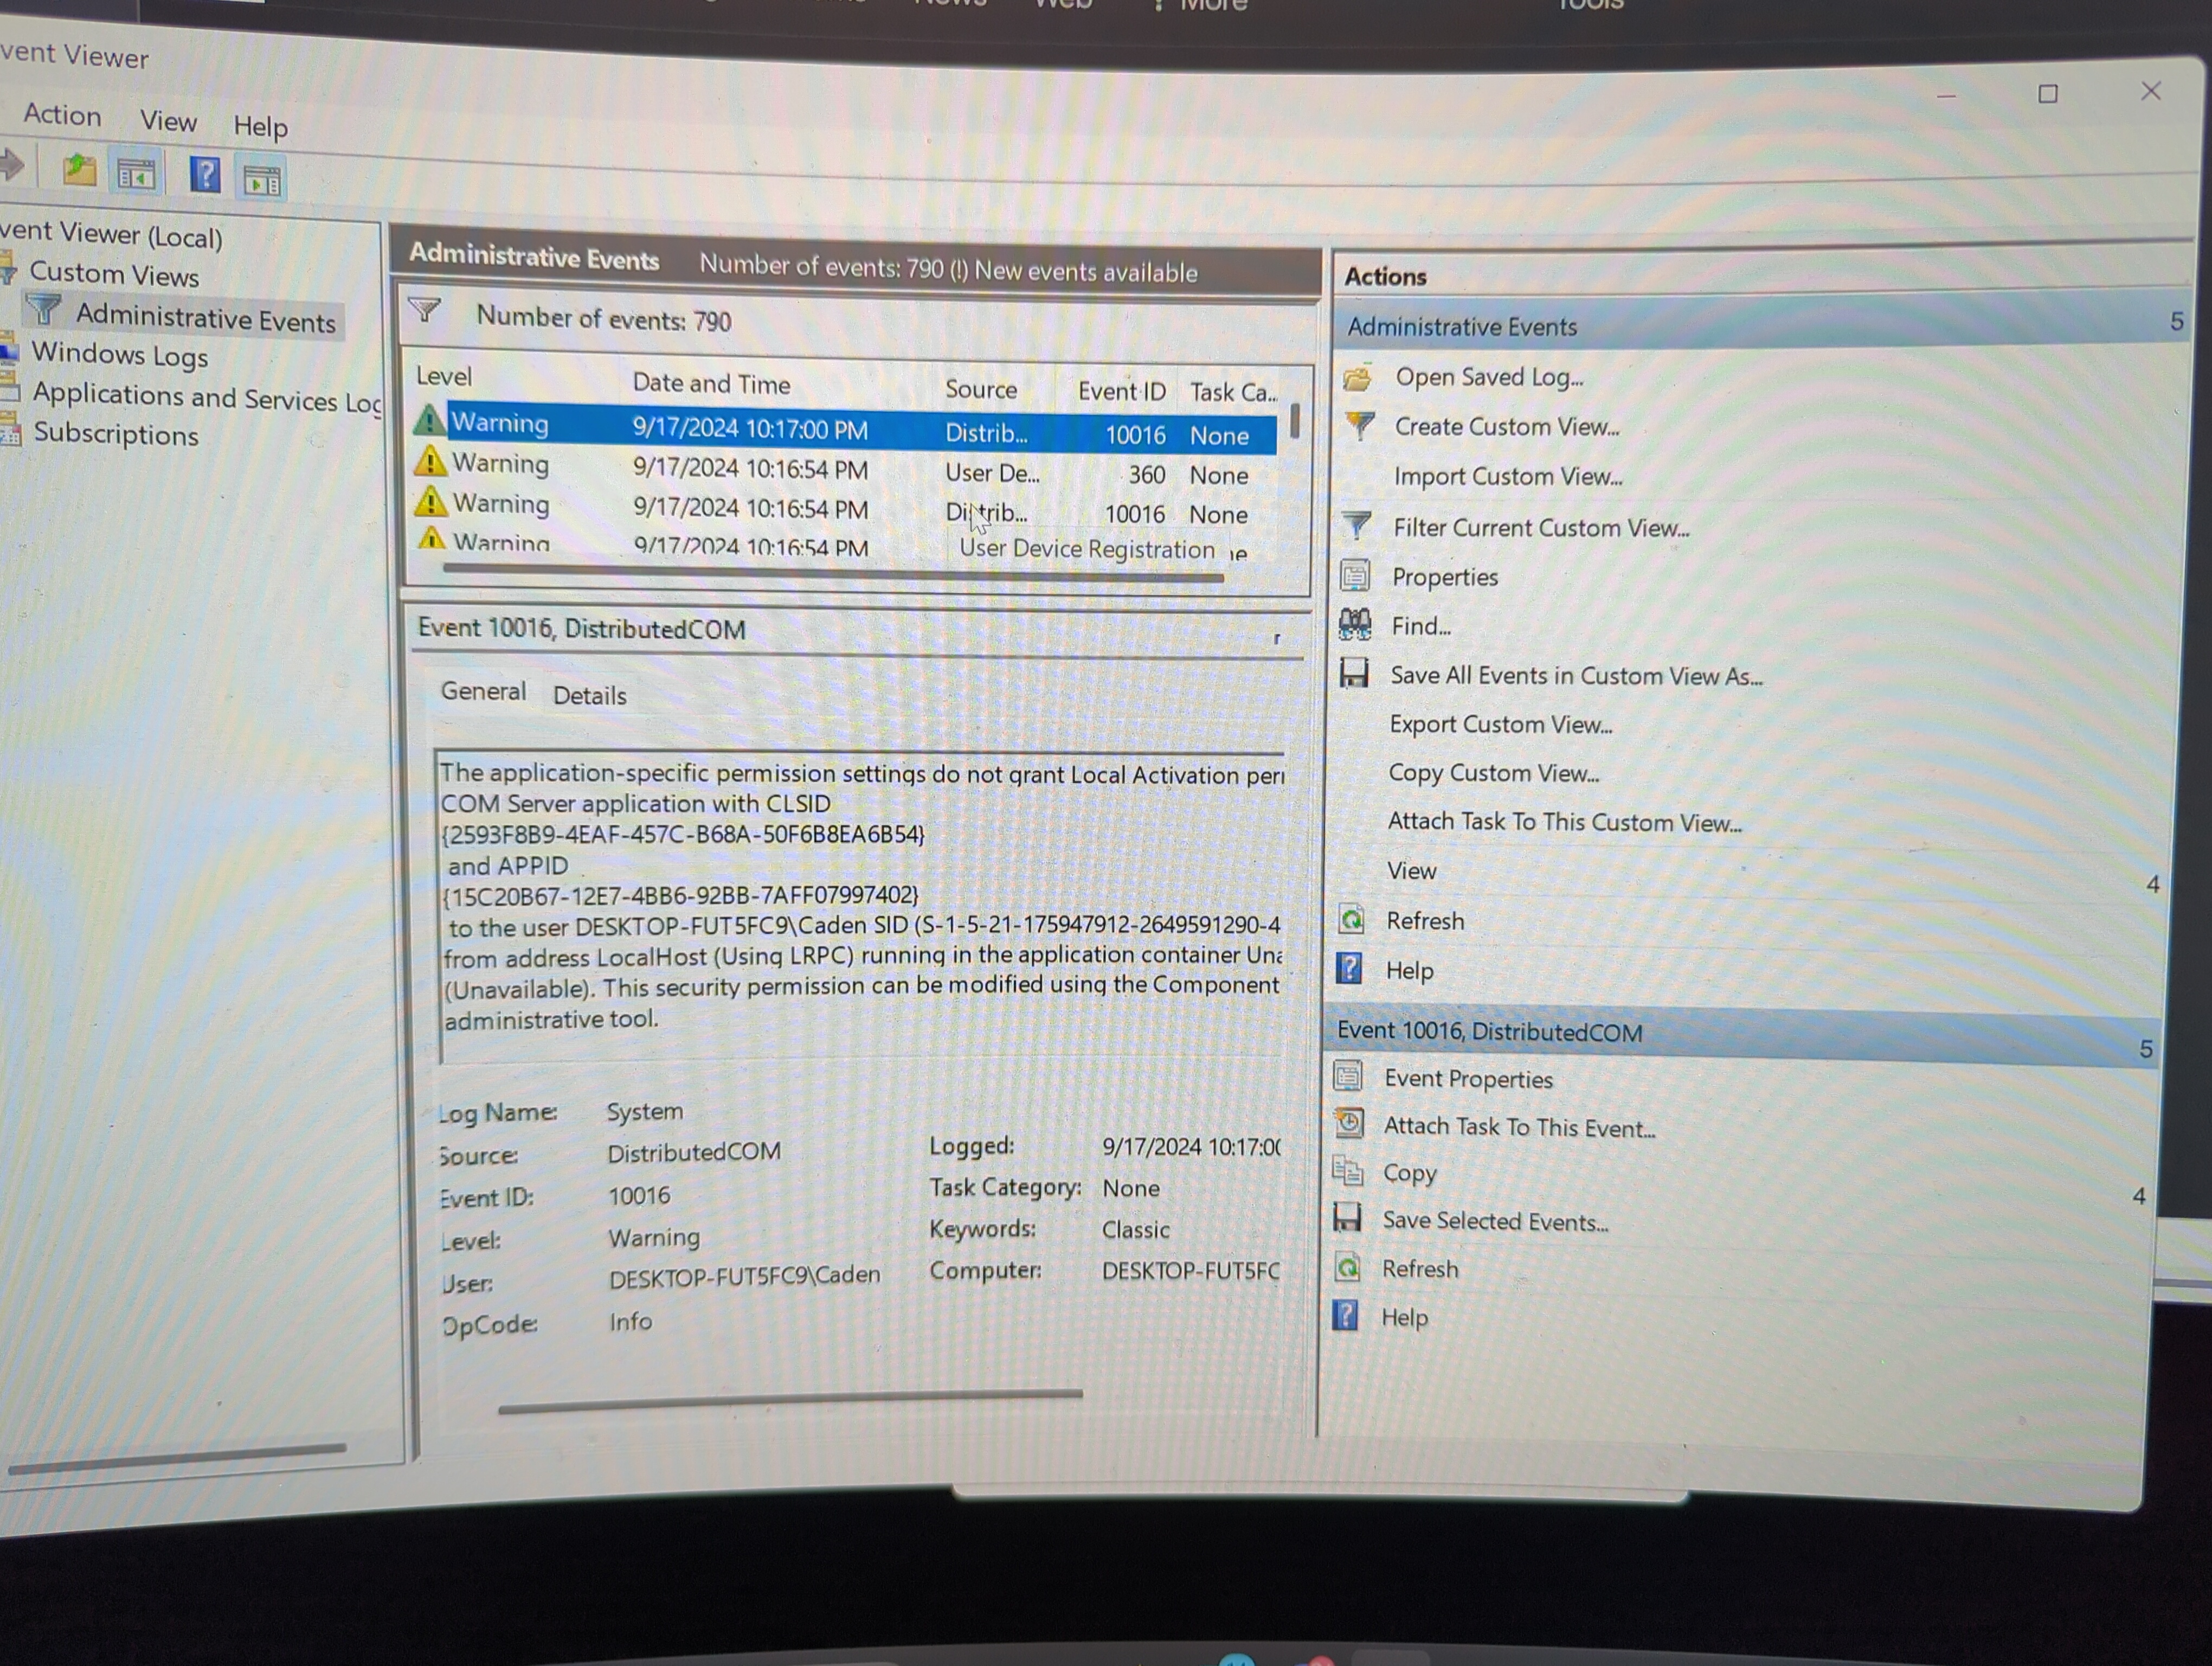Image resolution: width=2212 pixels, height=1666 pixels.
Task: Click the Open Saved Log folder icon
Action: pyautogui.click(x=1358, y=378)
